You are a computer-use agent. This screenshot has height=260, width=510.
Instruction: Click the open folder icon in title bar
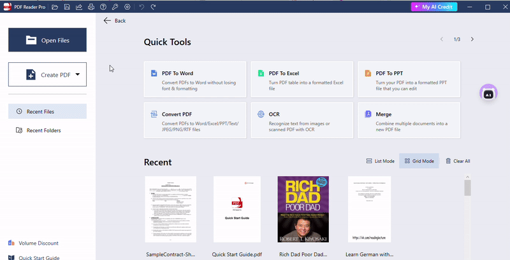pyautogui.click(x=55, y=7)
